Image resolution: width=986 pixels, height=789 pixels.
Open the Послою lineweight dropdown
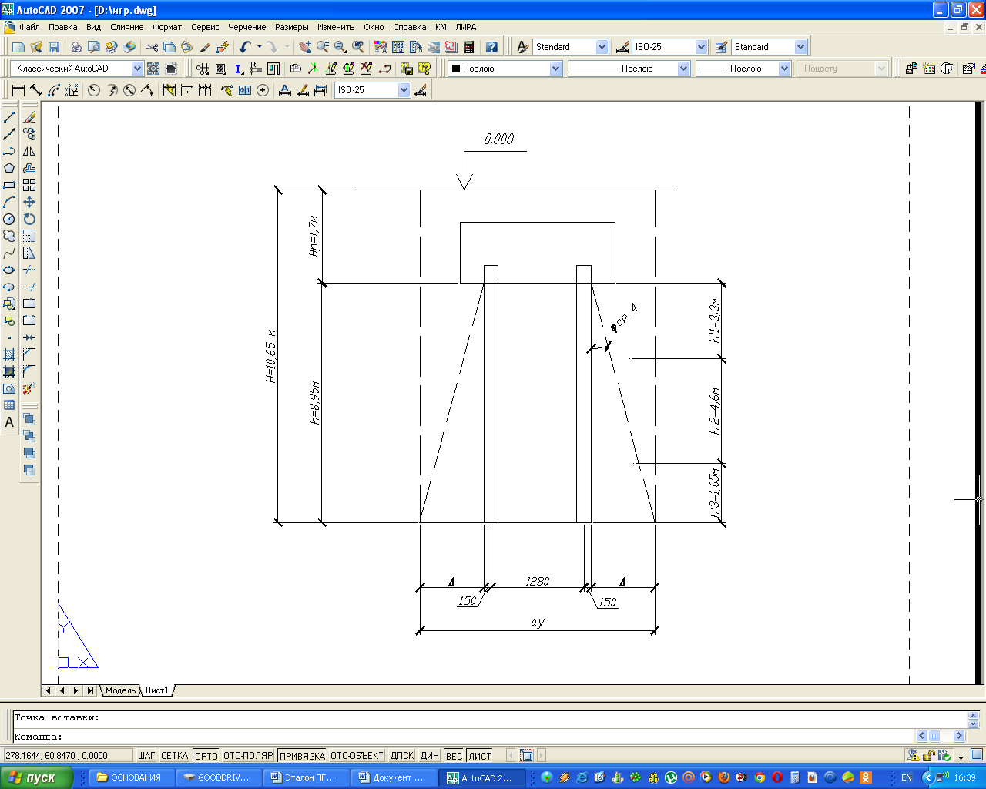tap(784, 69)
